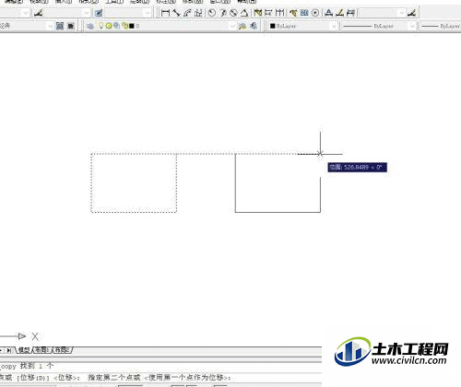Click the black ByLayer color swatch
Viewport: 461px width, 387px height.
(272, 26)
